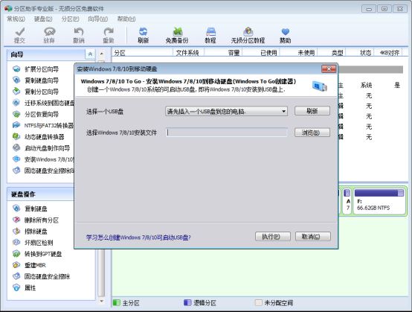This screenshot has height=312, width=412.
Task: Click the sidebar scrollbar down arrow
Action: click(101, 301)
